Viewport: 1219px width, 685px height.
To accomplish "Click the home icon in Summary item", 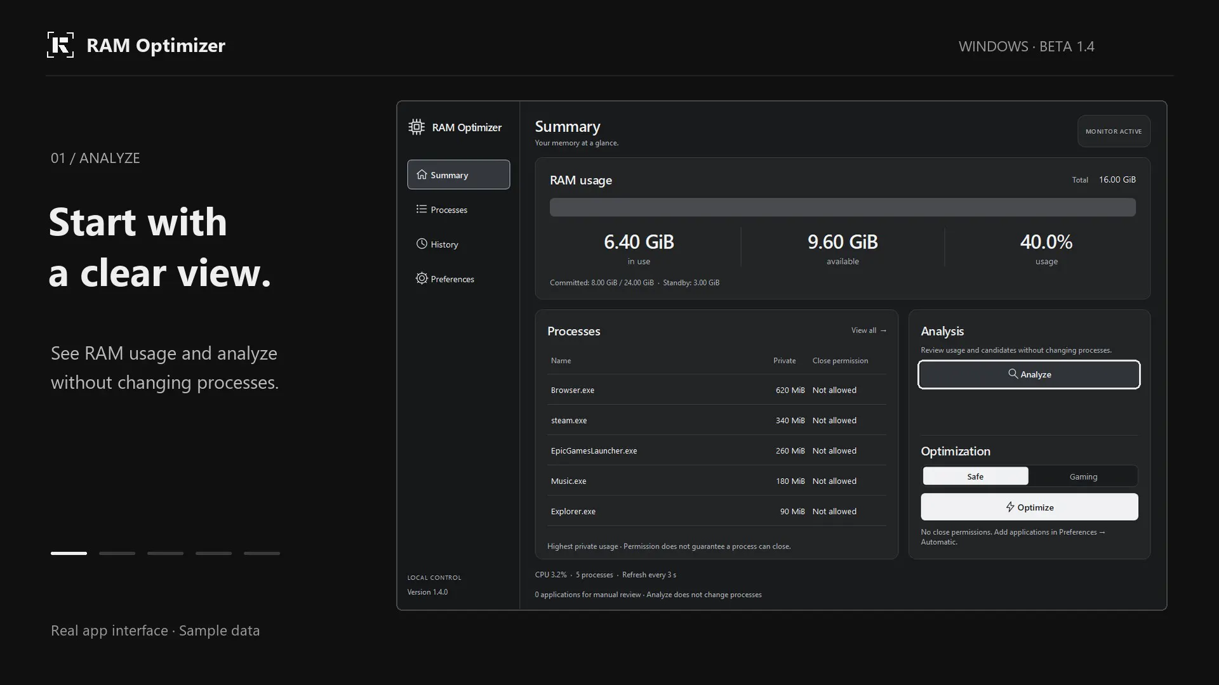I will [422, 174].
